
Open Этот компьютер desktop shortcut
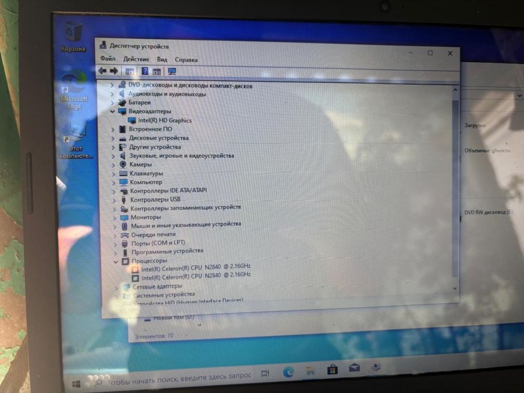click(x=76, y=140)
